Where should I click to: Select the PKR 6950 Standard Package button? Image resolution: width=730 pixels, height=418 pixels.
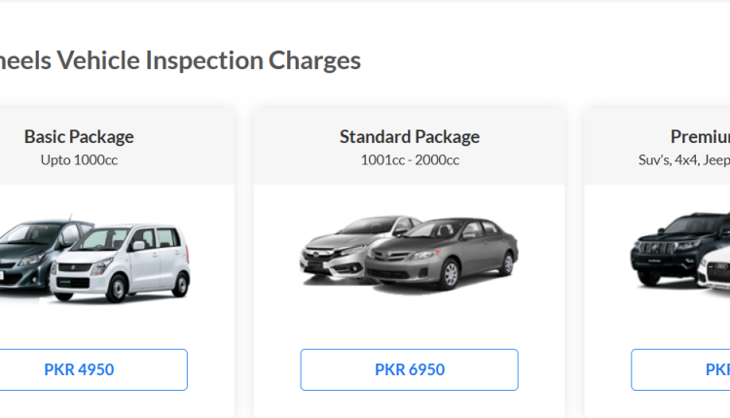pos(409,369)
